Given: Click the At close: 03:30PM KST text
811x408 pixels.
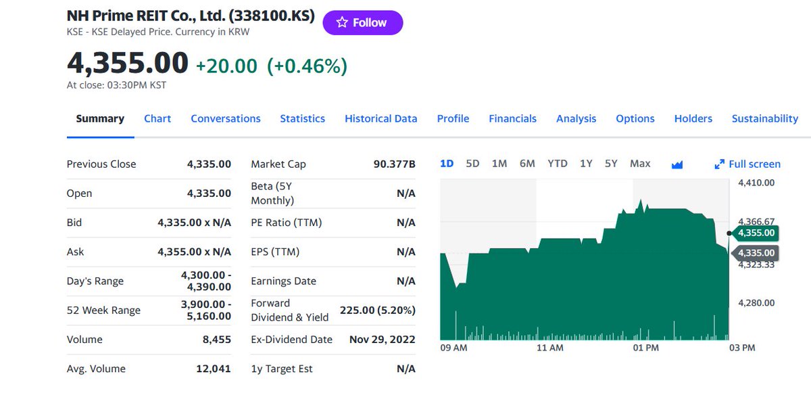Looking at the screenshot, I should pos(116,85).
